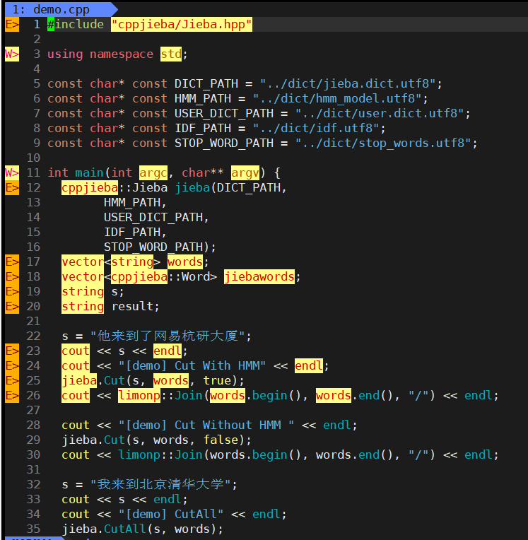Click the highlighted jiebawords variable
Image resolution: width=528 pixels, height=540 pixels.
(x=259, y=276)
